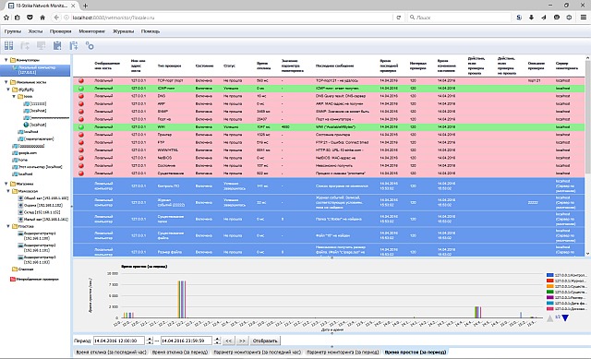Click the orange legend swatch in chart
This screenshot has width=591, height=359.
[x=549, y=286]
